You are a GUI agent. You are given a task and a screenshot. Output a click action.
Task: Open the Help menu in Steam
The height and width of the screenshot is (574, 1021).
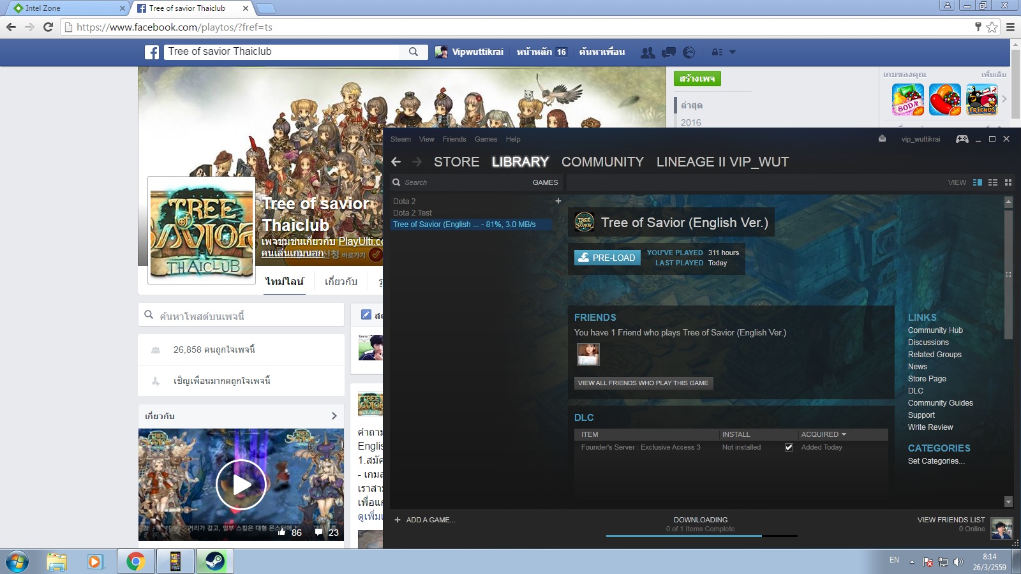click(x=513, y=139)
